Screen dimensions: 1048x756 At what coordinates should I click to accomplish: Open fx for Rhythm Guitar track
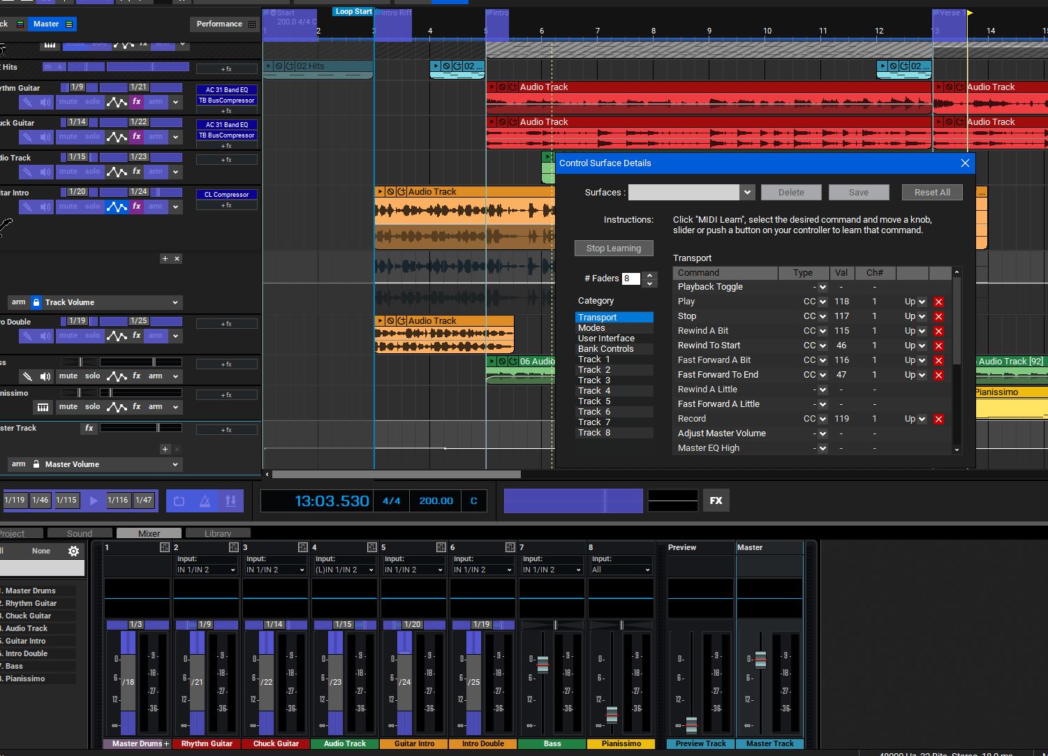tap(137, 101)
